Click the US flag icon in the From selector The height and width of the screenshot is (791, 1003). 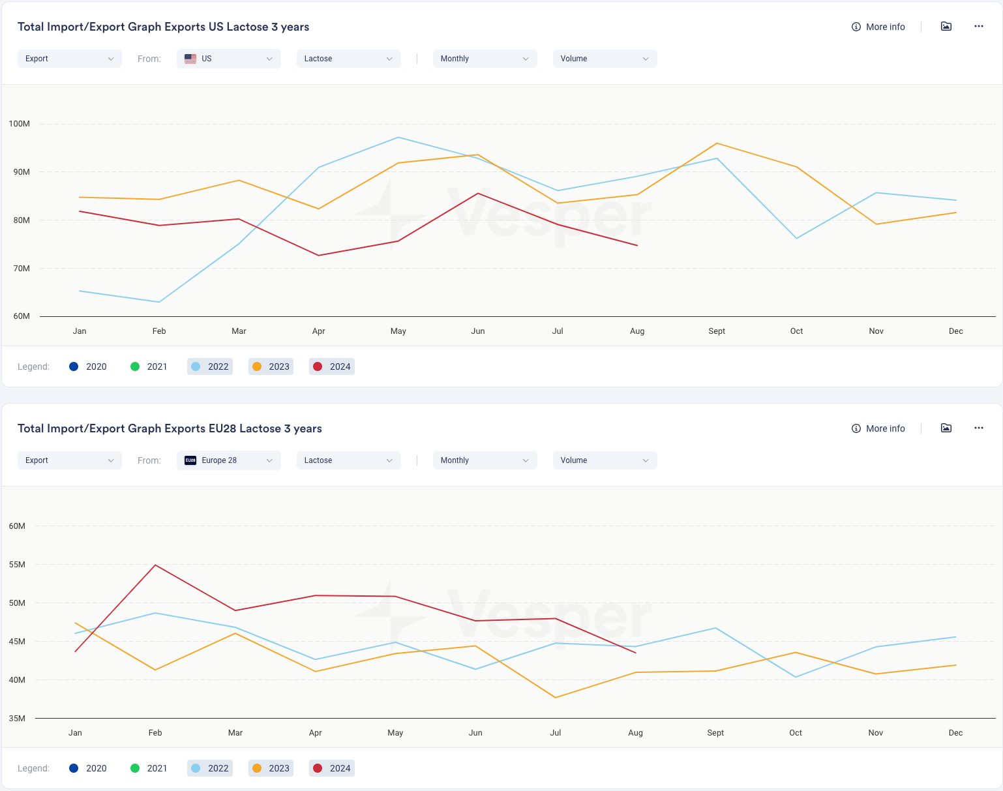tap(190, 59)
